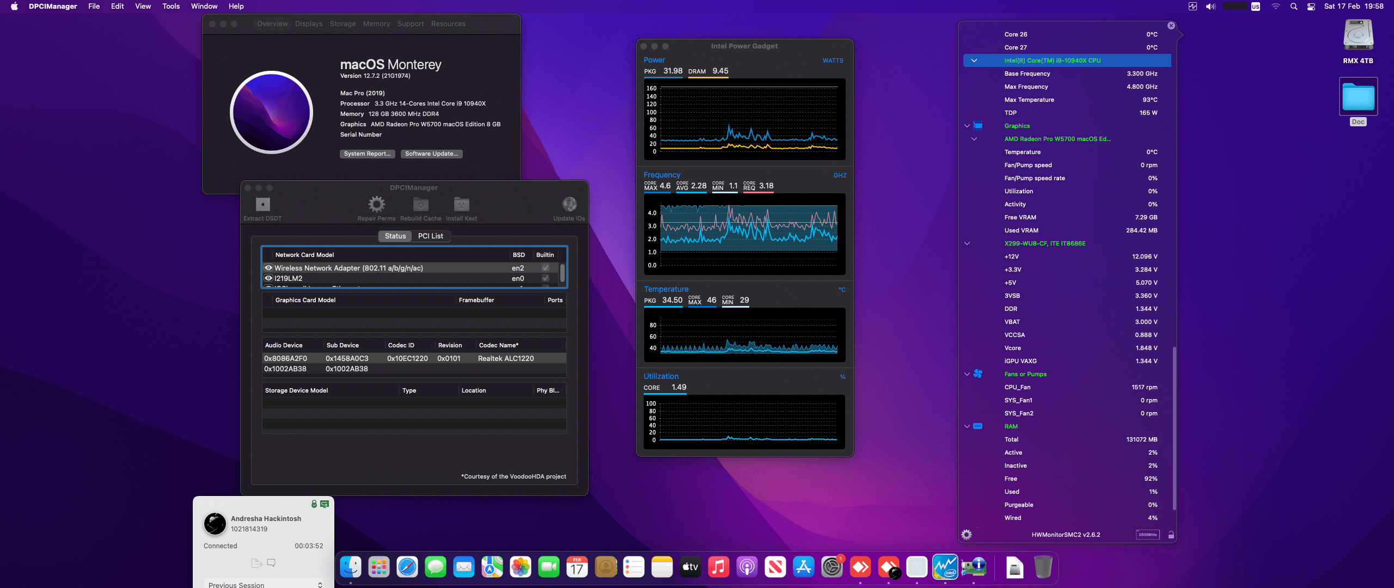
Task: Toggle eye icon for I219LM2 row
Action: (x=268, y=278)
